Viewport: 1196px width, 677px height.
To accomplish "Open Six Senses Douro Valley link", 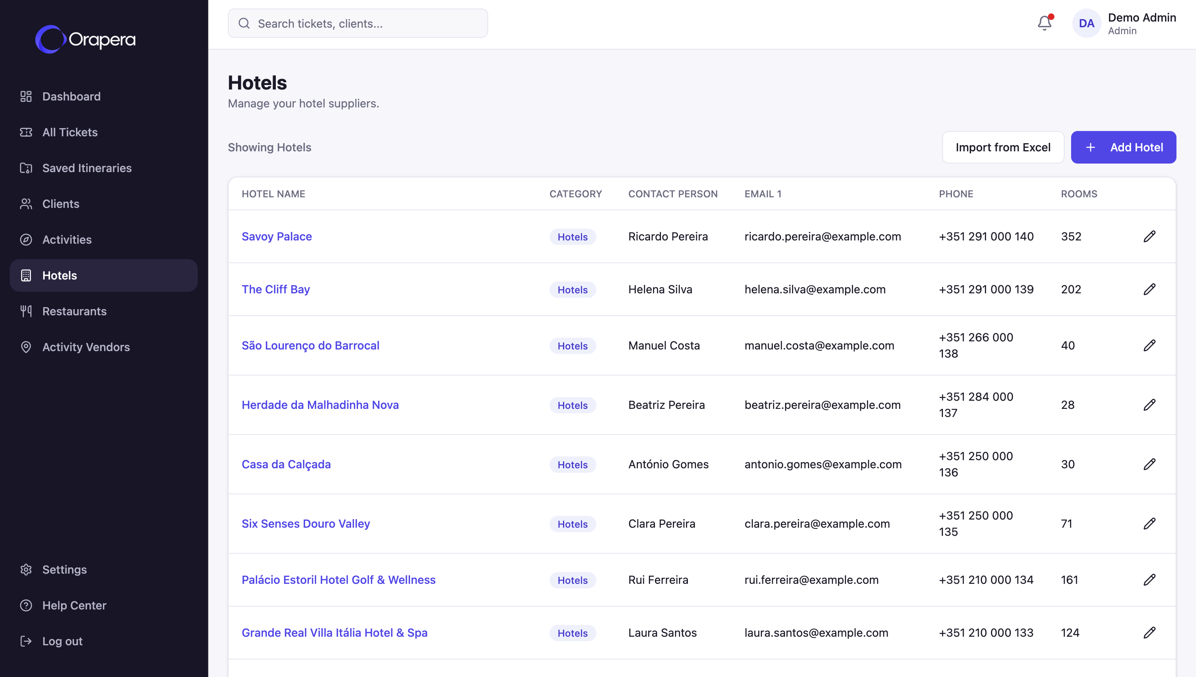I will pyautogui.click(x=306, y=524).
